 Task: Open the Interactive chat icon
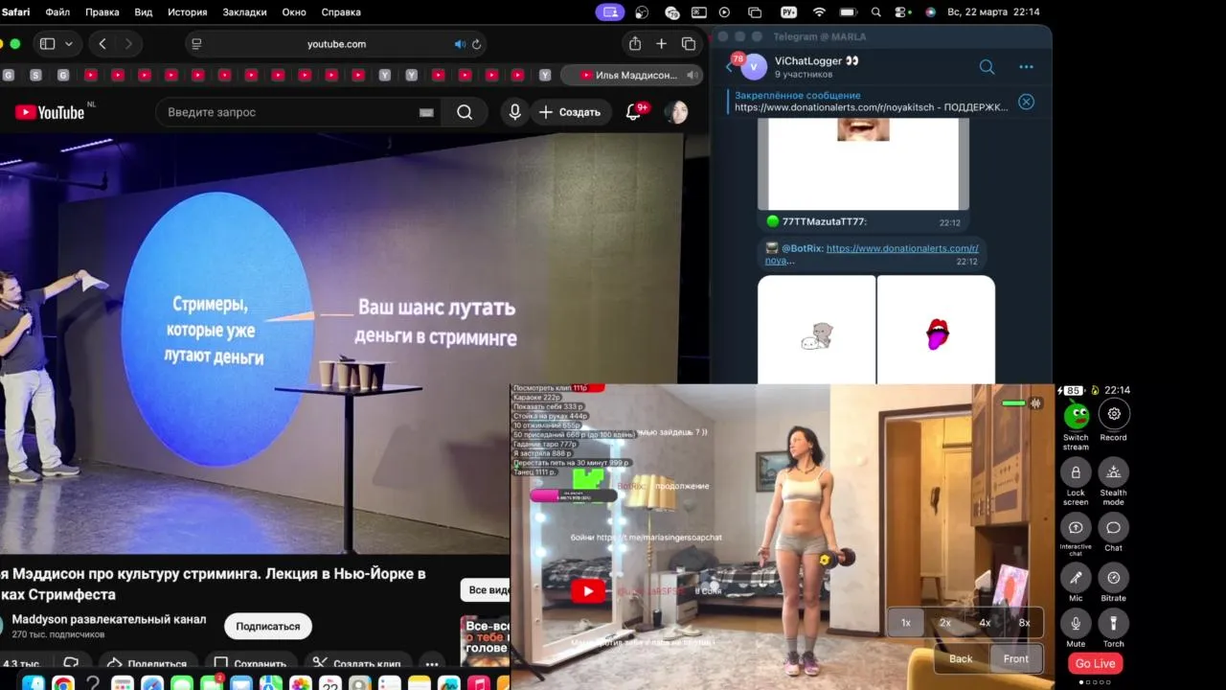1076,527
